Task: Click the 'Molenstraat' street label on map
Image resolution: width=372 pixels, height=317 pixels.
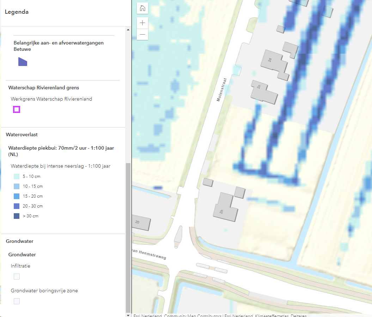Action: pyautogui.click(x=221, y=90)
